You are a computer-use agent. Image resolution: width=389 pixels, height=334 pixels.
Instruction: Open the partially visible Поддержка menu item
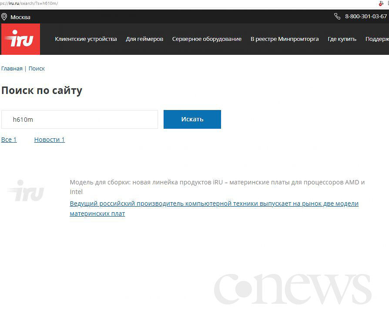click(x=377, y=39)
